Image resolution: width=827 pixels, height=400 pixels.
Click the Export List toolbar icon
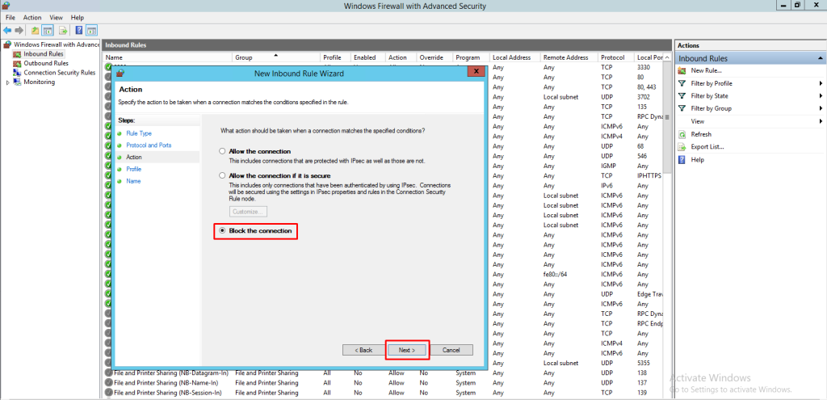coord(62,30)
